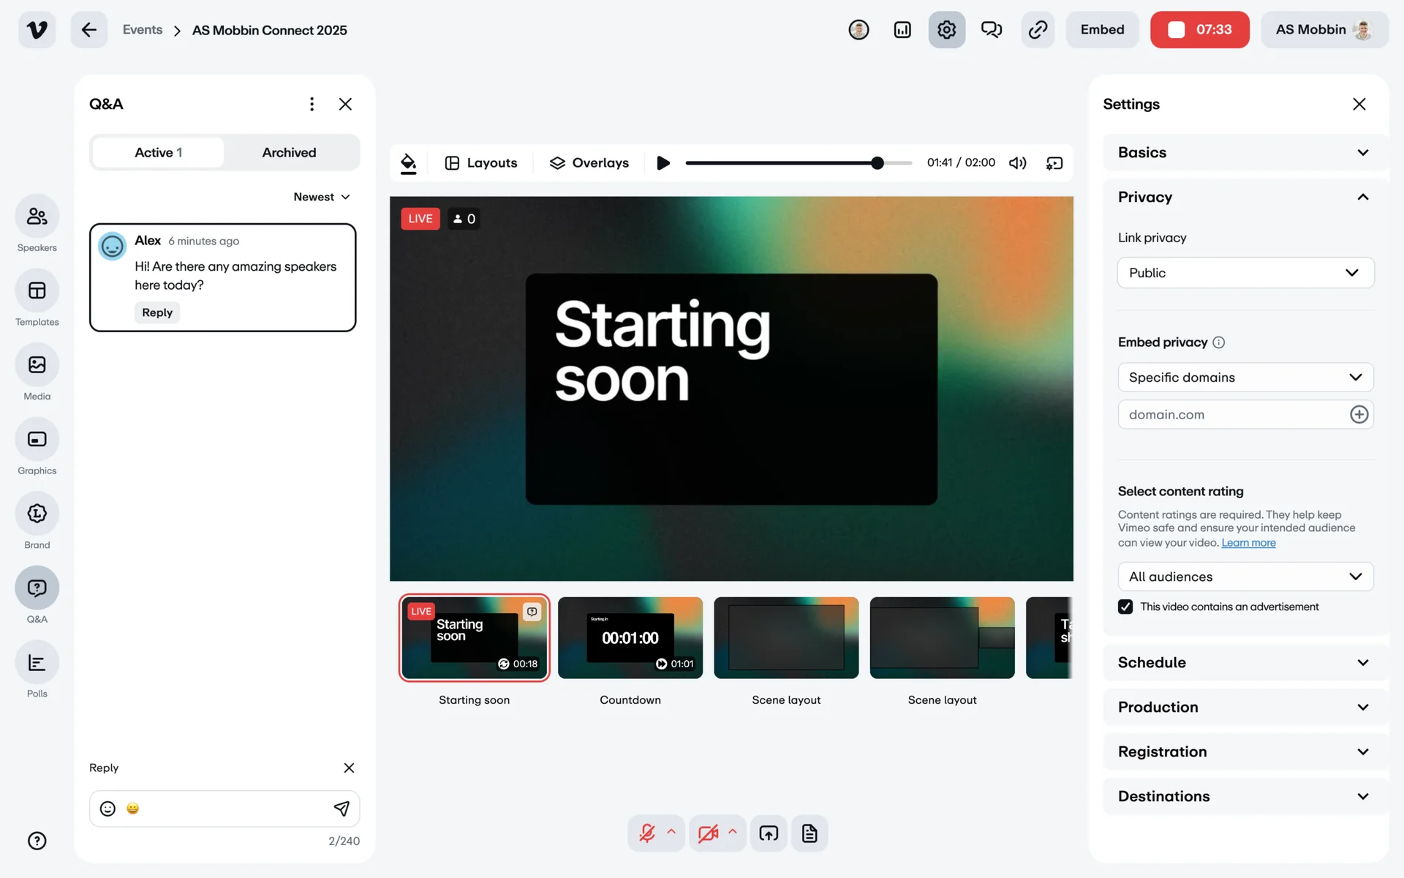This screenshot has height=878, width=1404.
Task: Turn on the camera
Action: point(707,833)
